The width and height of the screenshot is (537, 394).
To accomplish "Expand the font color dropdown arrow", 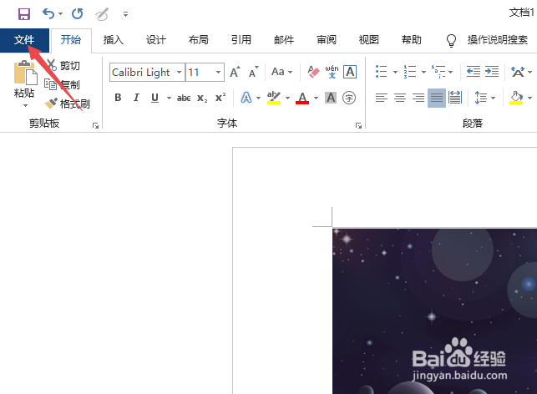I will tap(316, 98).
